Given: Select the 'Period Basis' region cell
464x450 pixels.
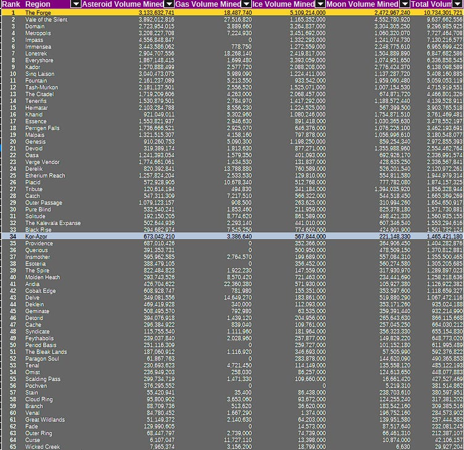Looking at the screenshot, I should point(41,346).
